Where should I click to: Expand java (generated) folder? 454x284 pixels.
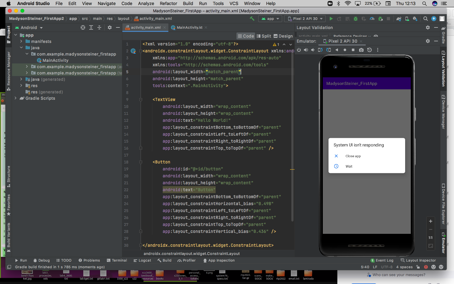pyautogui.click(x=21, y=79)
